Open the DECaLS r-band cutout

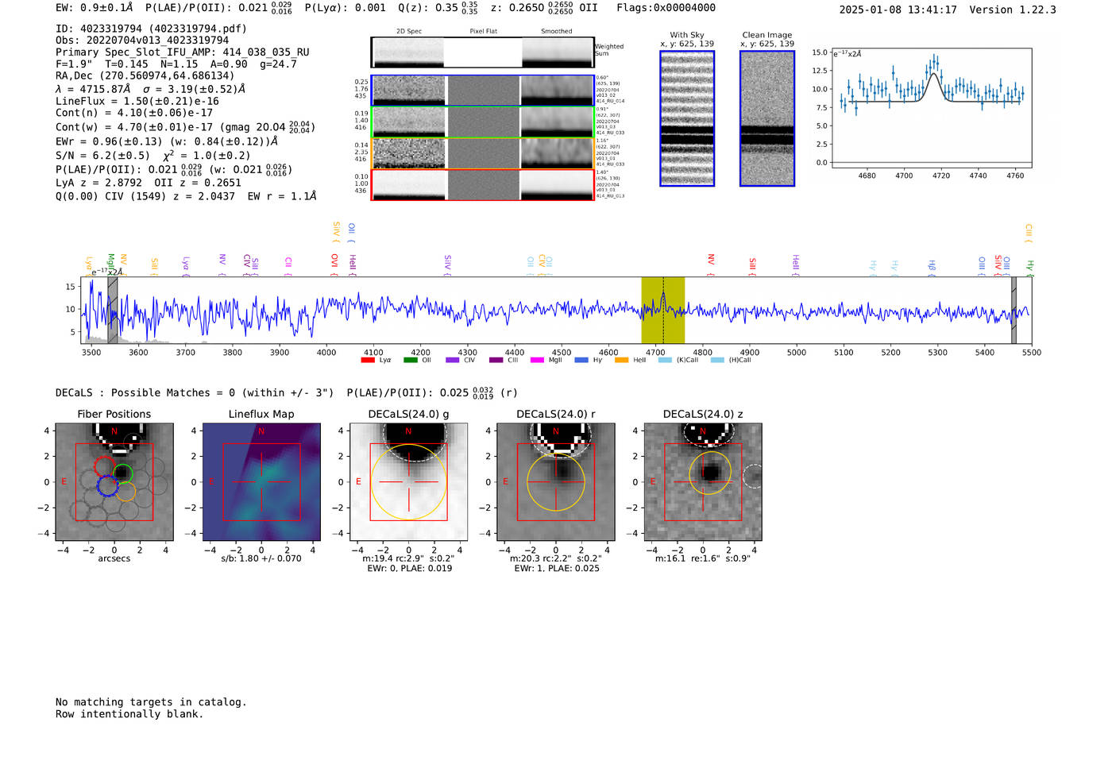tap(556, 482)
